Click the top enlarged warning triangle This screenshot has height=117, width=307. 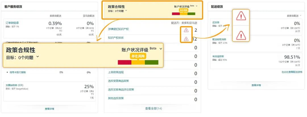(x=241, y=17)
